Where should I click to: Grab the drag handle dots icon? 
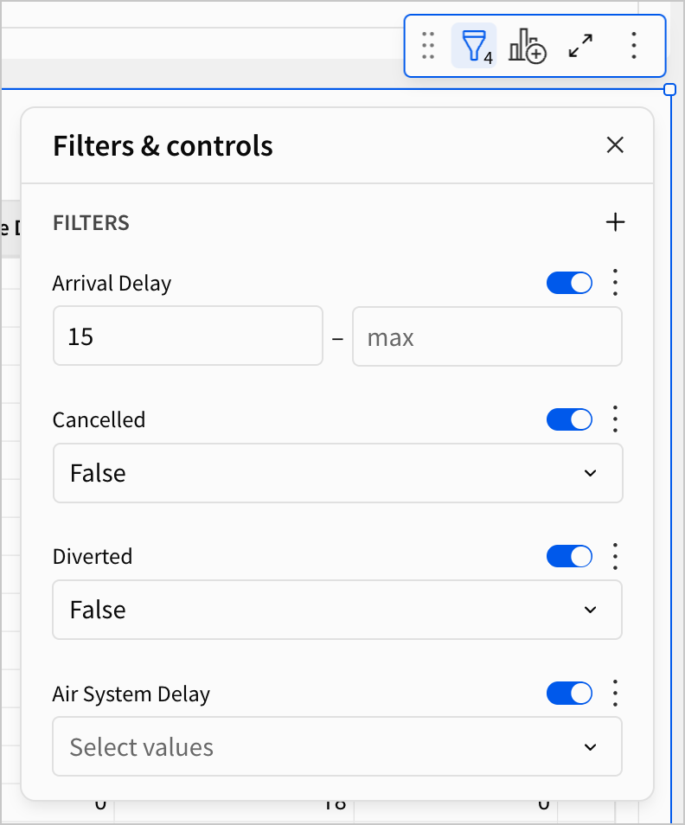click(427, 45)
